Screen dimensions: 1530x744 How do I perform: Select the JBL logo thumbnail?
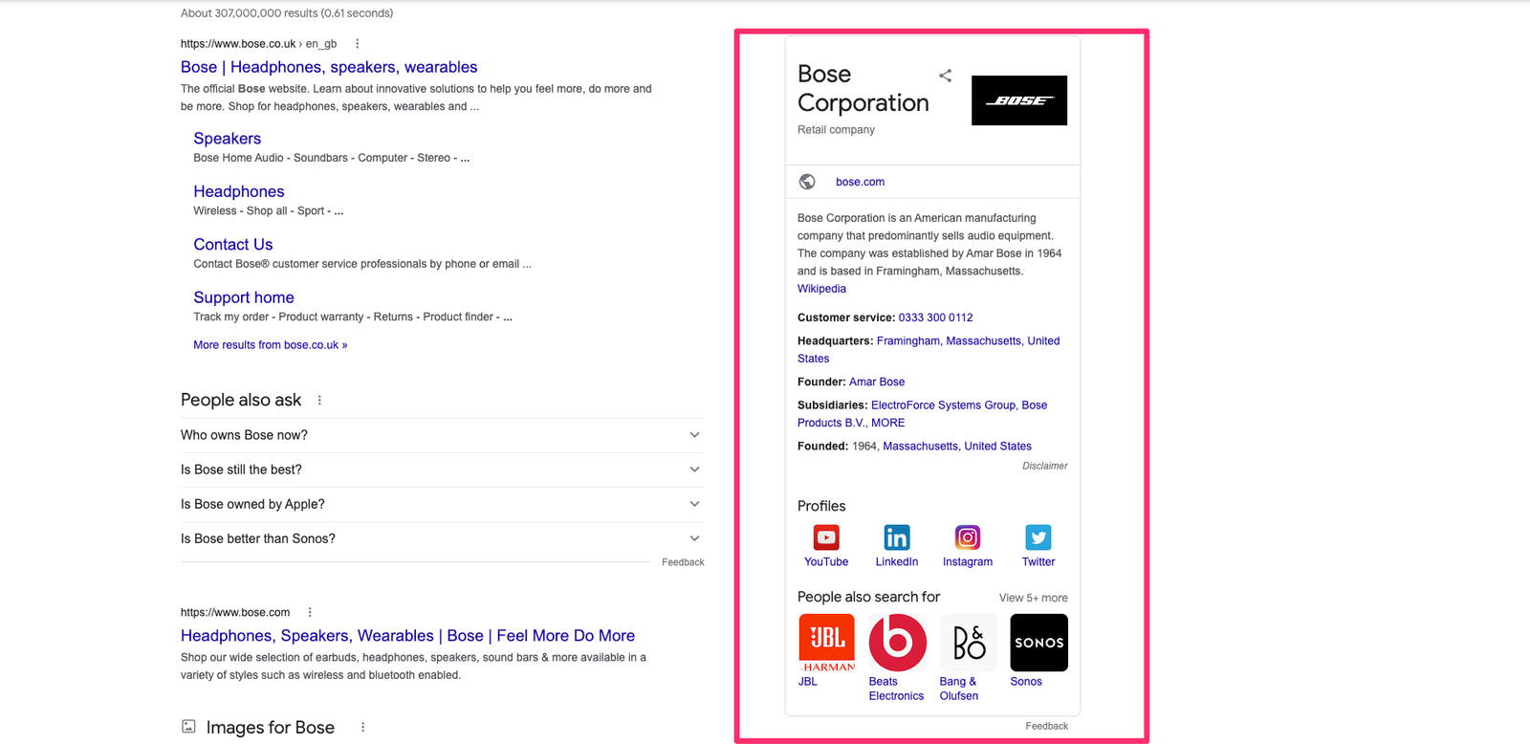coord(827,643)
